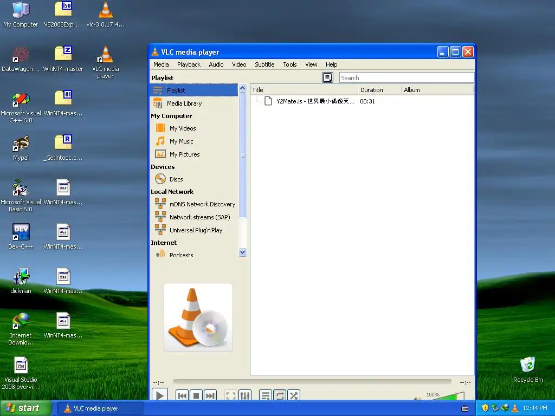This screenshot has height=416, width=555.
Task: Toggle random shuffle playback
Action: [x=294, y=395]
